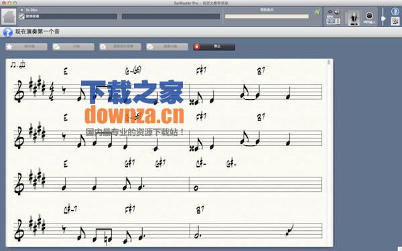
Task: Click the greyed star new question button
Action: [26, 47]
